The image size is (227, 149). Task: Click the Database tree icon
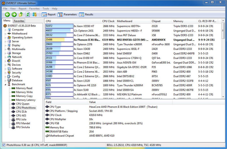coord(9,80)
